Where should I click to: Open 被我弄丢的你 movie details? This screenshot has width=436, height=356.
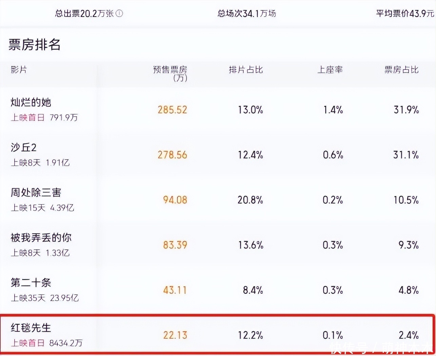pos(41,238)
